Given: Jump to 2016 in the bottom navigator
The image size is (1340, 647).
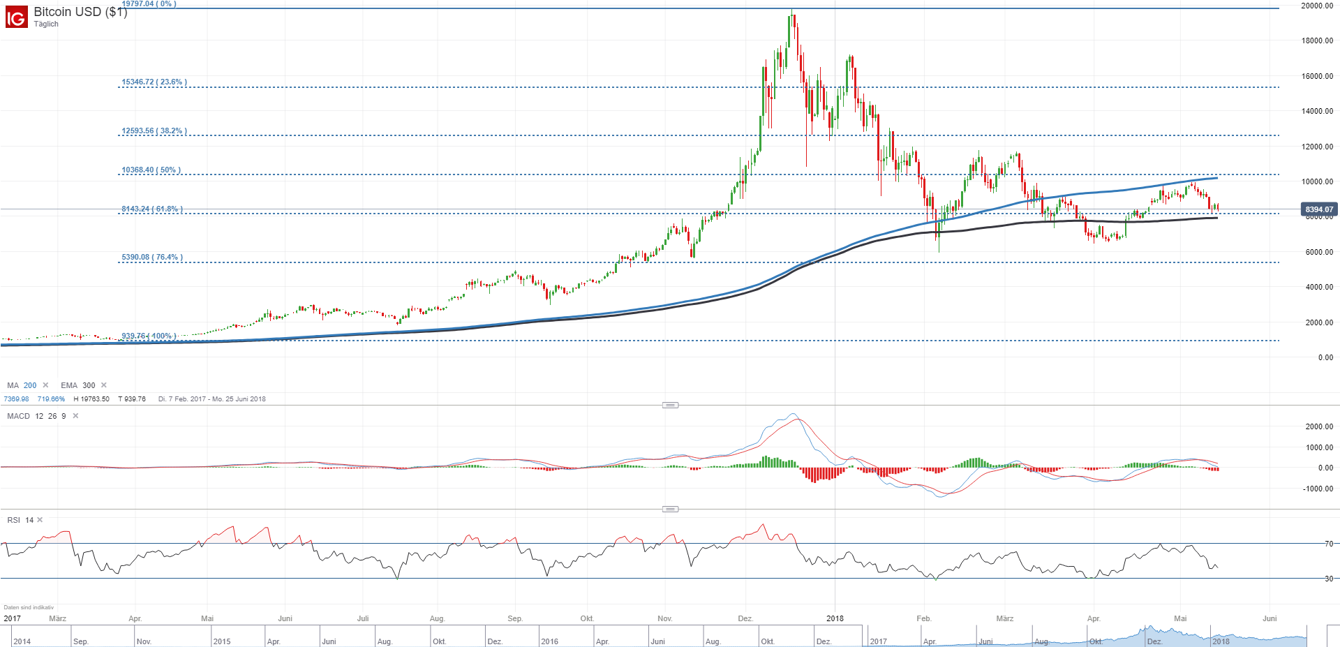Looking at the screenshot, I should tap(549, 641).
